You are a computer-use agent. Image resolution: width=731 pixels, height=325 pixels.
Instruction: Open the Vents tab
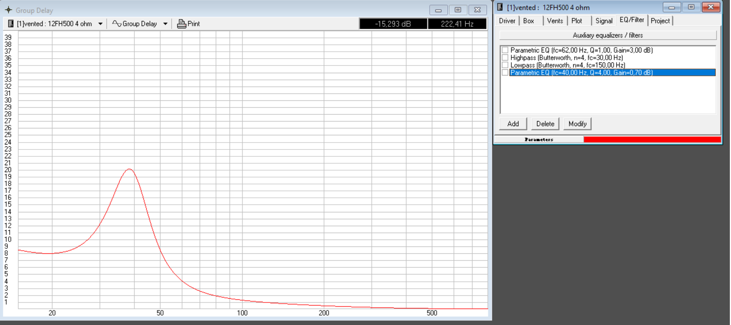(x=555, y=21)
